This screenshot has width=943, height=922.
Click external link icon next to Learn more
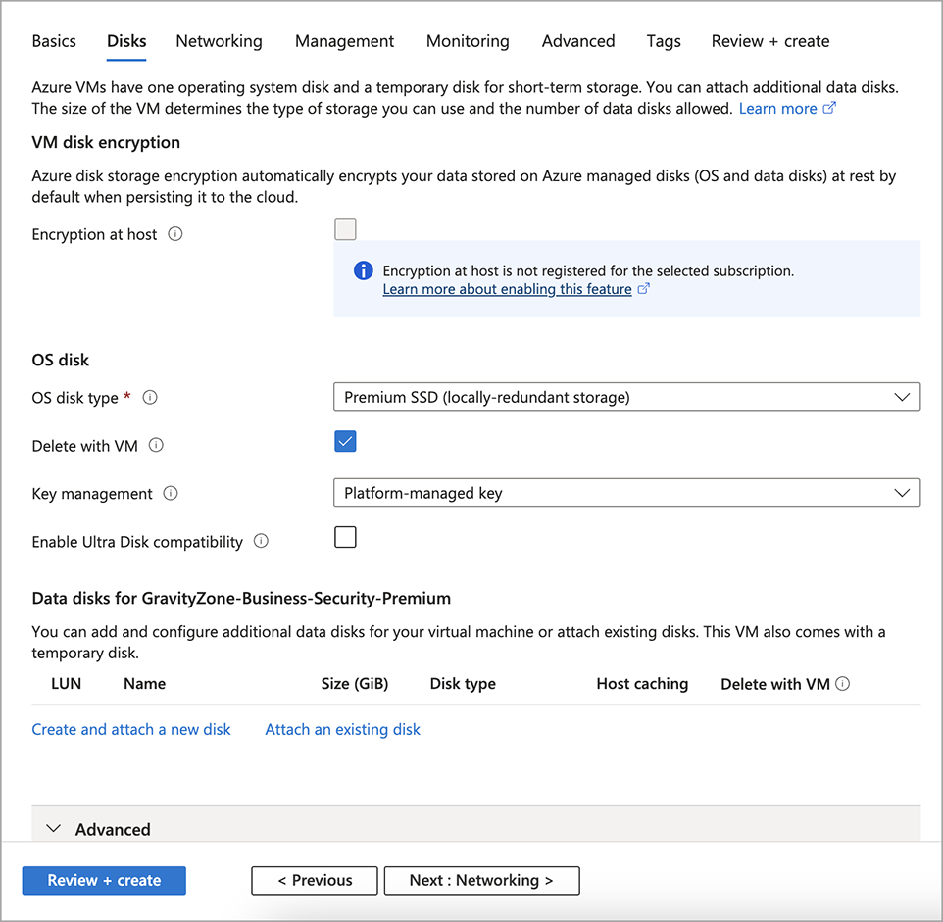829,109
